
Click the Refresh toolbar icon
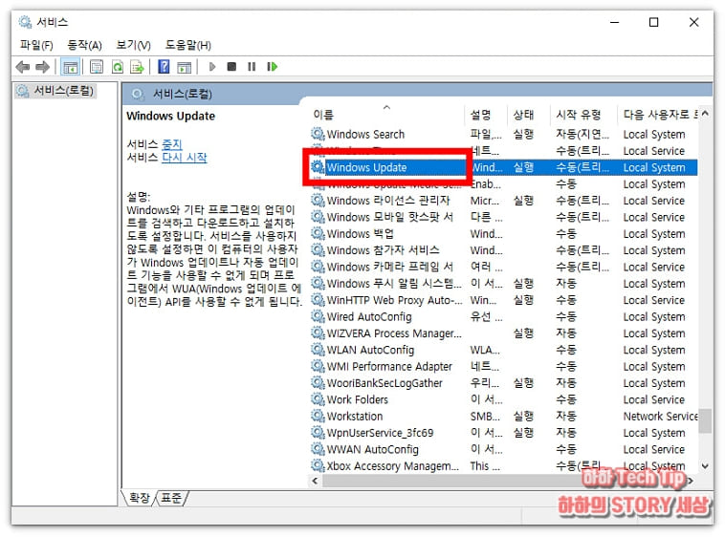click(118, 68)
